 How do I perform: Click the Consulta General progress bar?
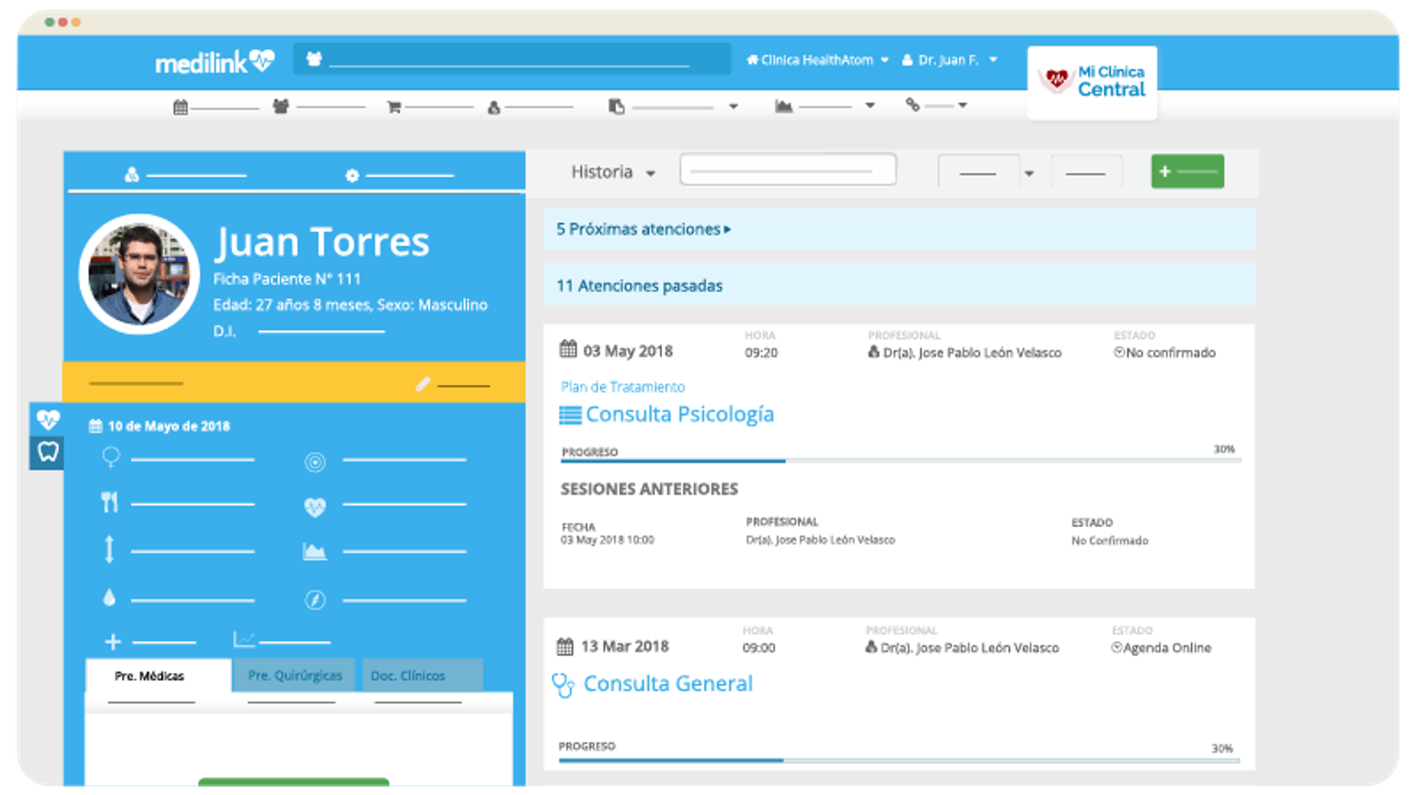coord(899,760)
